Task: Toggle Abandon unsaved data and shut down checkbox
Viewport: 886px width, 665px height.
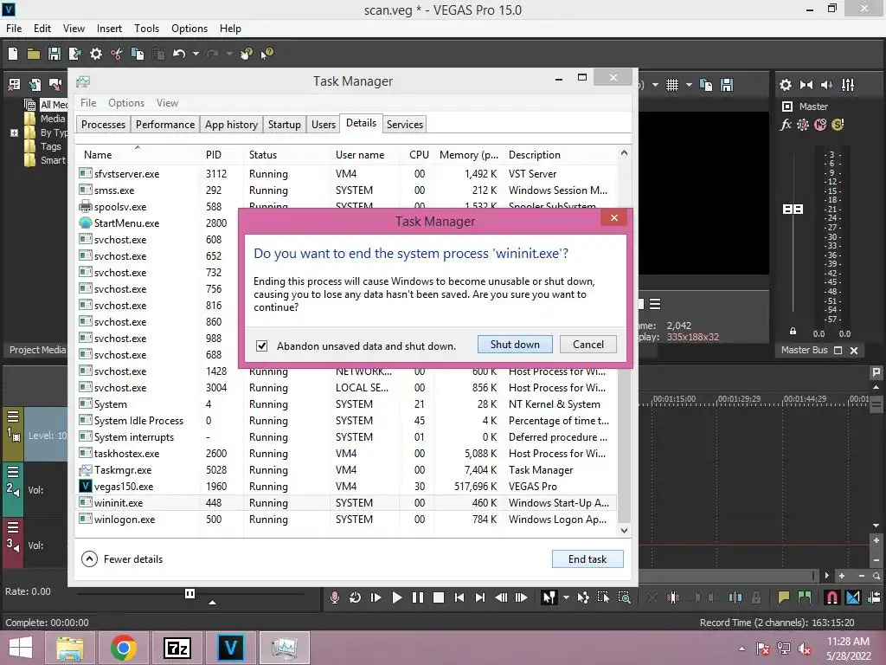Action: click(261, 345)
